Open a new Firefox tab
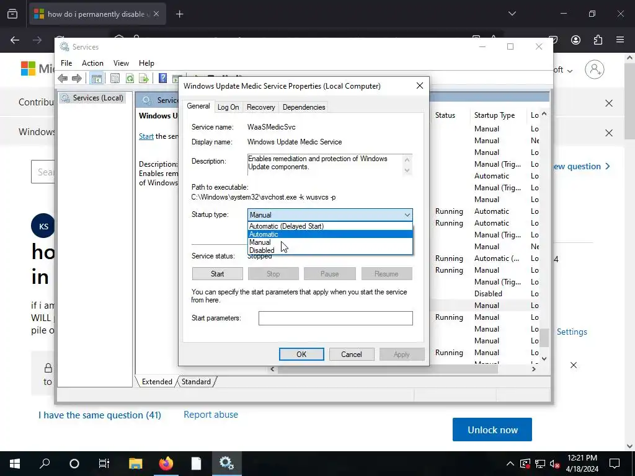This screenshot has width=635, height=476. [x=180, y=14]
